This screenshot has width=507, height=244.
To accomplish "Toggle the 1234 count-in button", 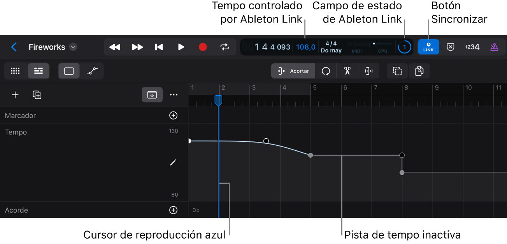I will point(472,47).
